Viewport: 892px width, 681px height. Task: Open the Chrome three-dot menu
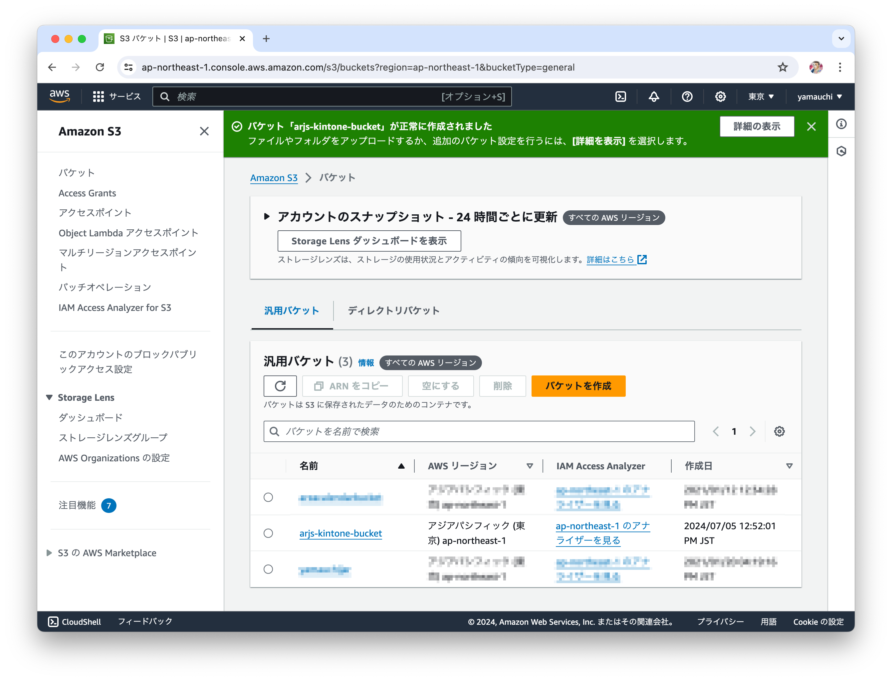click(x=840, y=67)
